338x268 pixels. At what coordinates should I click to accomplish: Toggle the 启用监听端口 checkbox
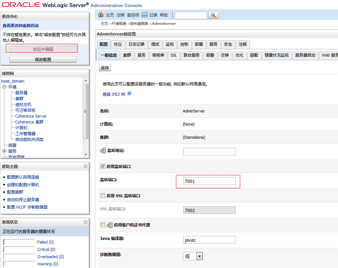pyautogui.click(x=103, y=166)
